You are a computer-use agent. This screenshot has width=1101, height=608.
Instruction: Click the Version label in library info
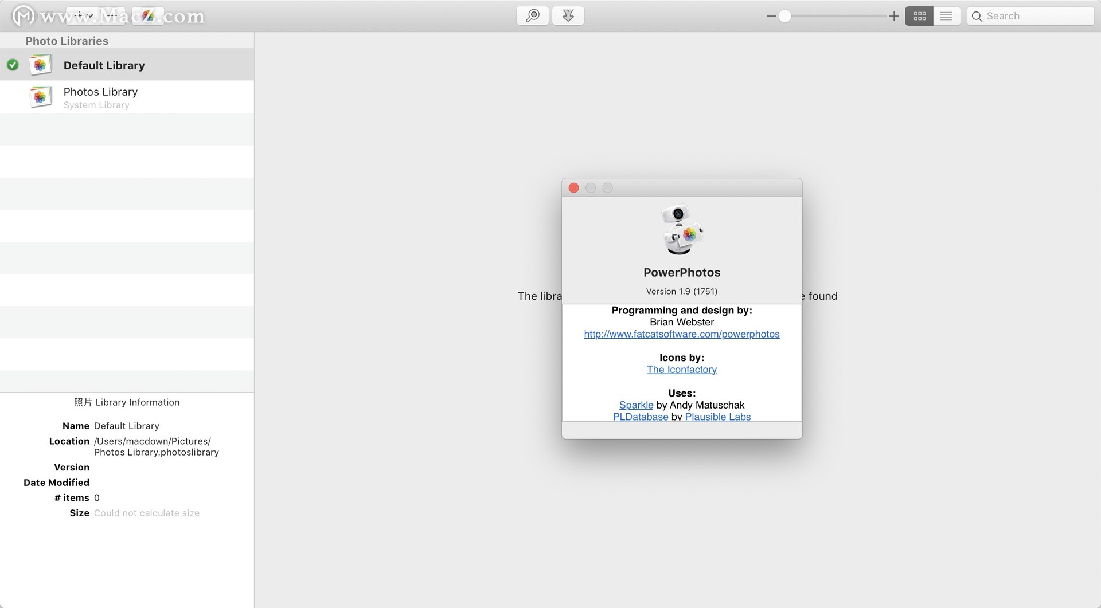72,468
